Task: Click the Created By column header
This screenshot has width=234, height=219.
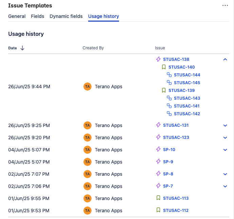Action: (x=93, y=48)
